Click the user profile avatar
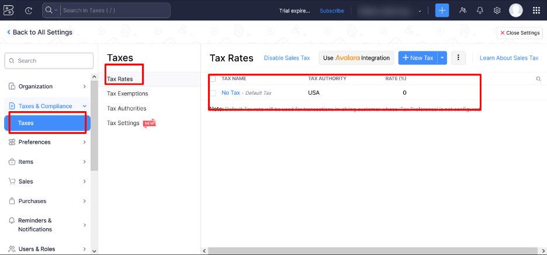This screenshot has width=547, height=255. point(515,11)
